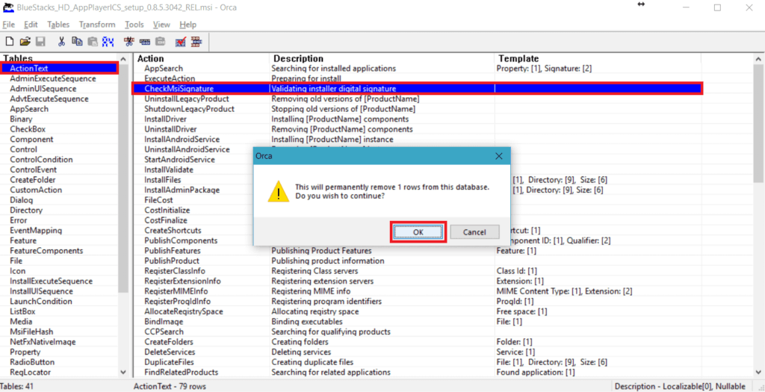Viewport: 765px width, 392px height.
Task: Select the Binary table
Action: coord(21,119)
